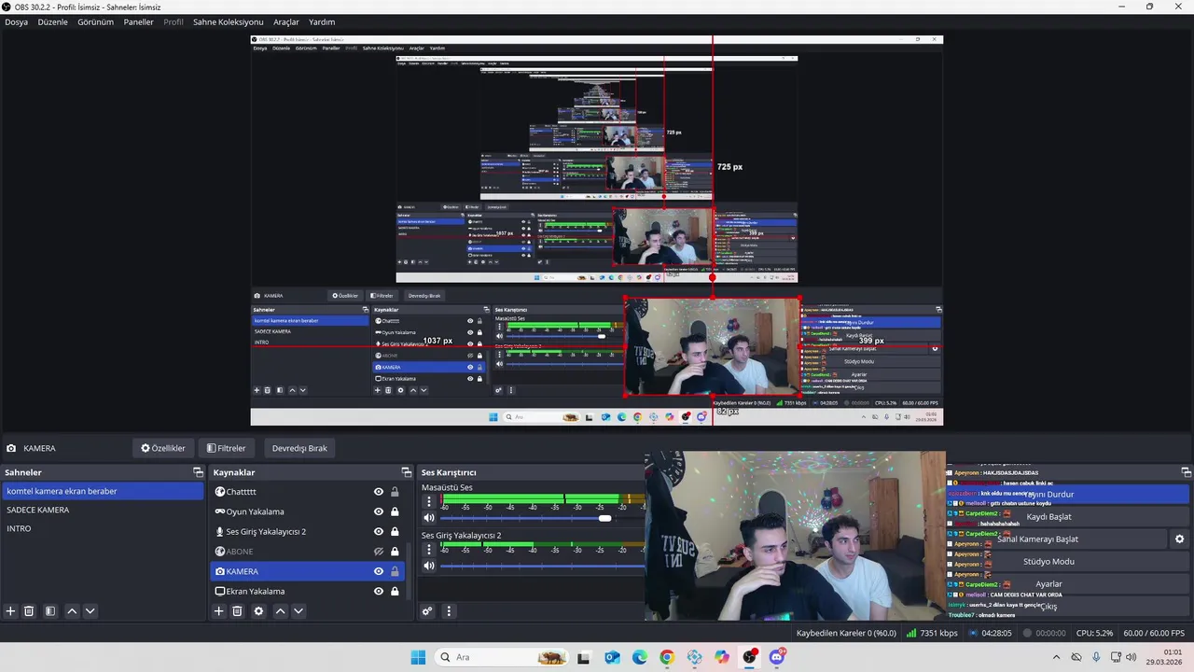The image size is (1194, 672).
Task: Move selected source up in Kaynaklar
Action: click(280, 611)
